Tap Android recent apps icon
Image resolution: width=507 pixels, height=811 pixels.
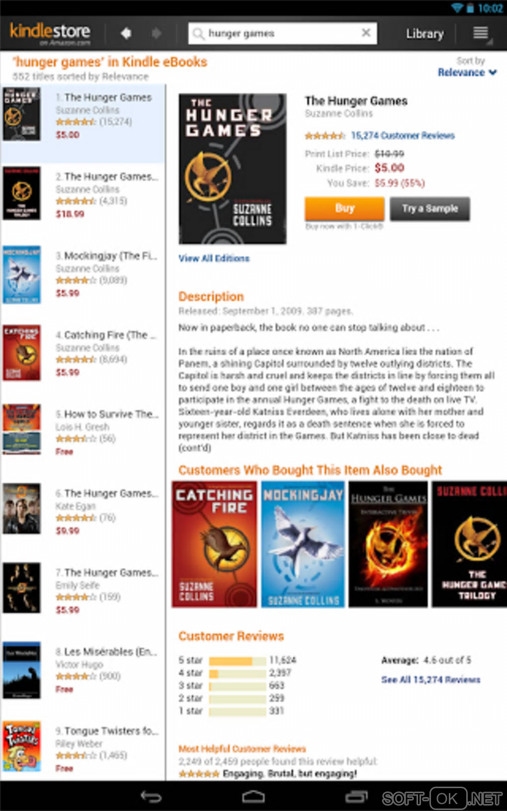[x=356, y=797]
